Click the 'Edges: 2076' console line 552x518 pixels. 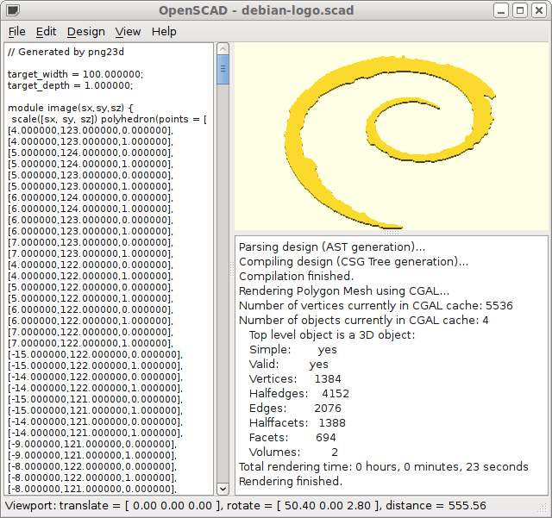coord(295,409)
